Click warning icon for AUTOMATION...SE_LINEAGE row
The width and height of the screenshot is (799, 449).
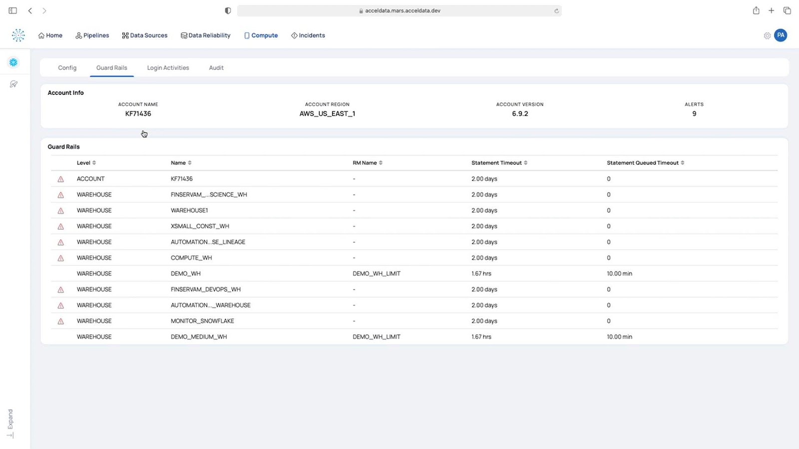click(x=61, y=242)
